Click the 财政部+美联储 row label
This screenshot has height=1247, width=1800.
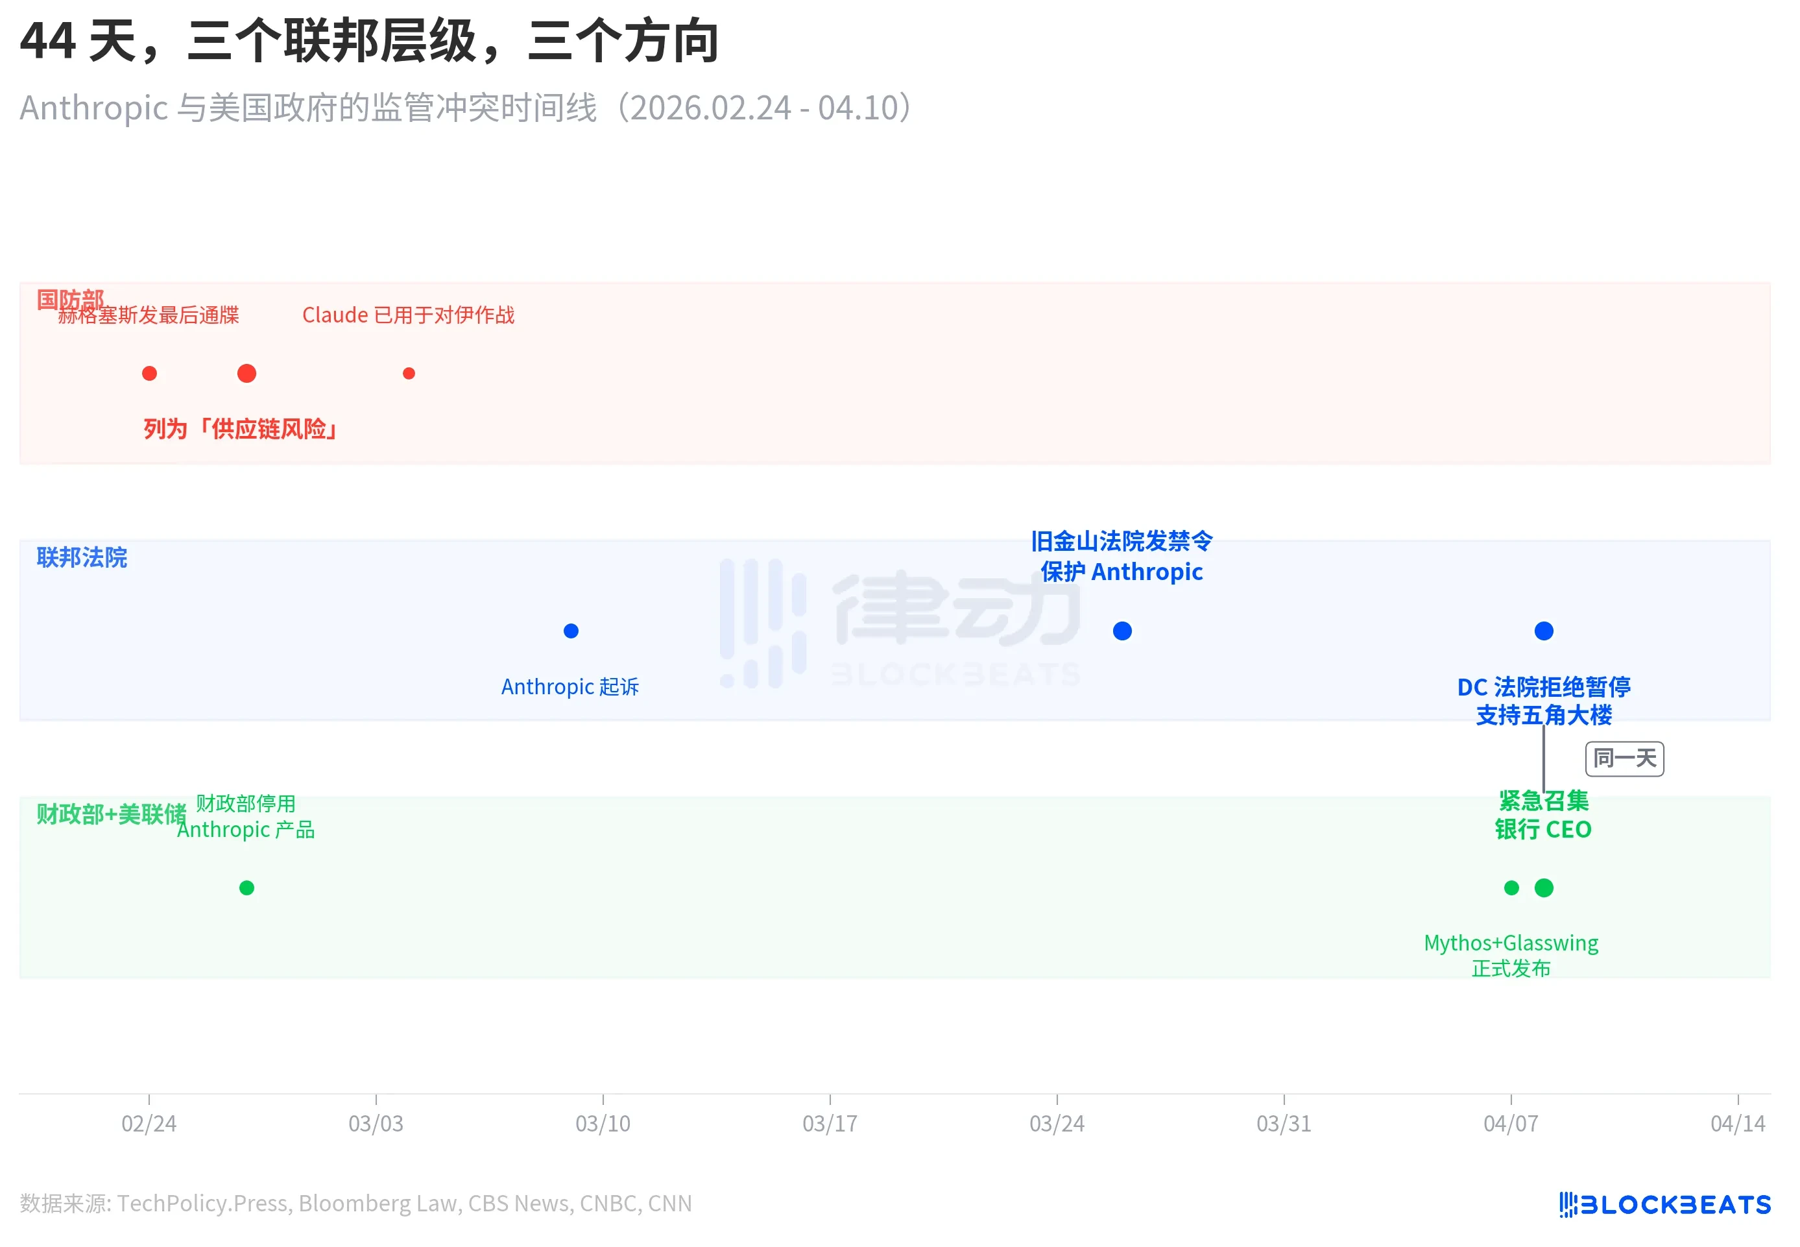(111, 814)
